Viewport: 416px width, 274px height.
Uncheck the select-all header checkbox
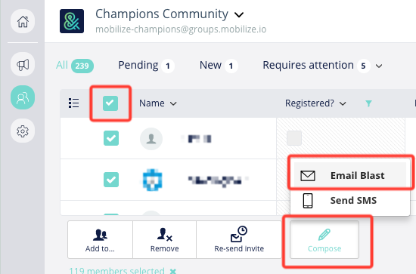(x=110, y=103)
